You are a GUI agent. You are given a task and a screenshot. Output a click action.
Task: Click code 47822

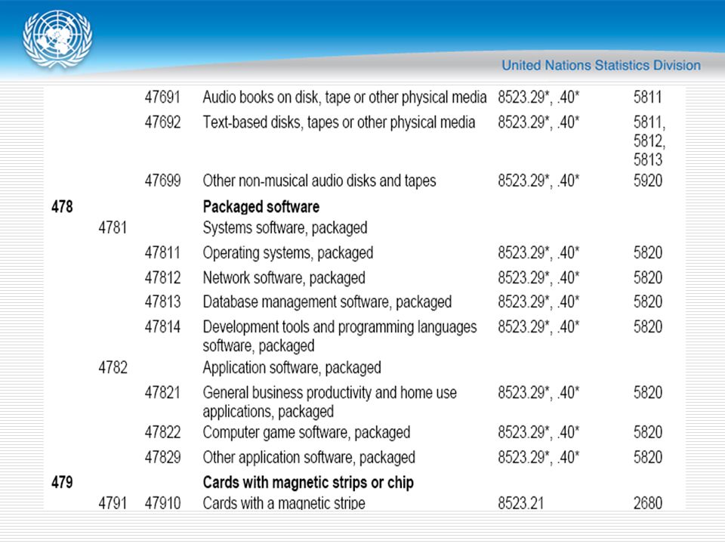tap(162, 432)
